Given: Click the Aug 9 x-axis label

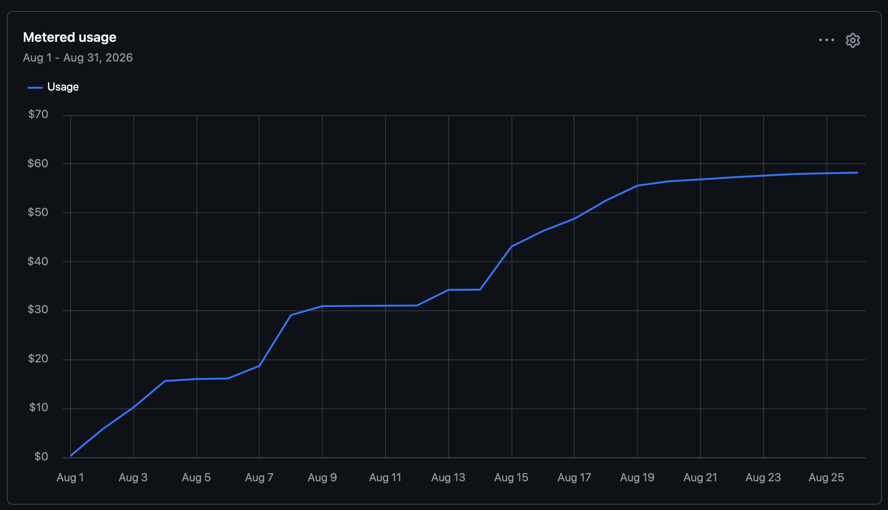Looking at the screenshot, I should click(x=322, y=478).
